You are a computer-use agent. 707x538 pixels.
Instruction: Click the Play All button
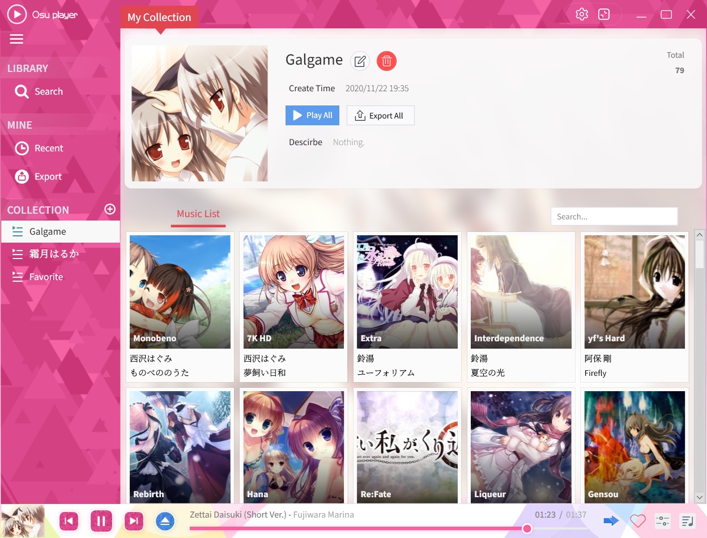[x=312, y=115]
